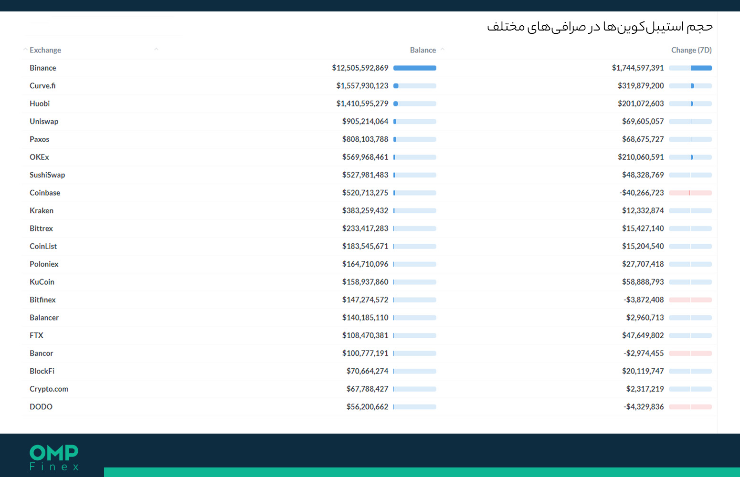
Task: Select the SushiSwap exchange name
Action: pos(47,175)
